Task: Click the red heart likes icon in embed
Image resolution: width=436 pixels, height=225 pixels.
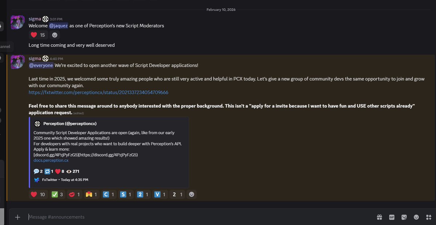Action: point(57,171)
